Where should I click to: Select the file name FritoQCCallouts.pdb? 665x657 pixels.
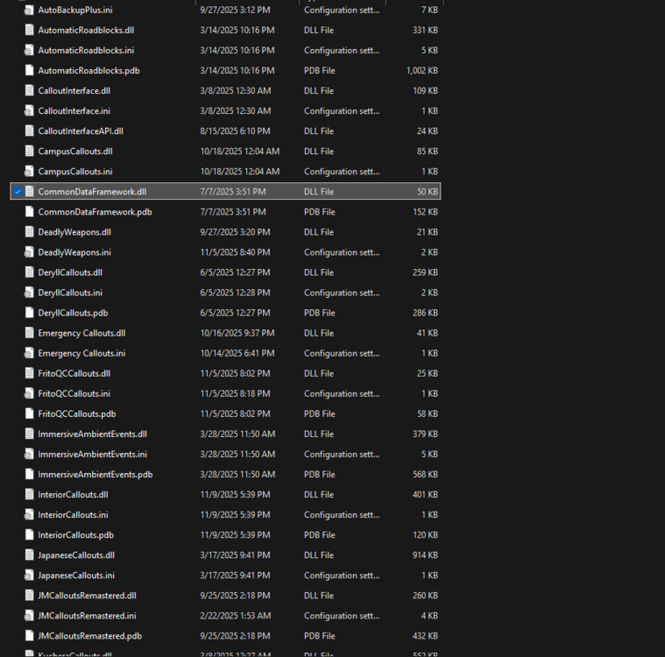click(77, 414)
